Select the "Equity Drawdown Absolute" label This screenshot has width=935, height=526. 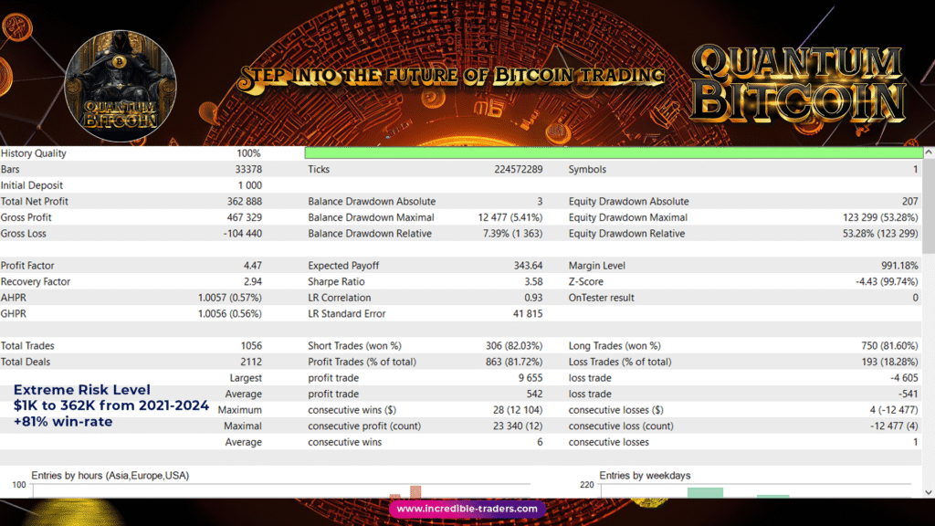[x=628, y=202]
